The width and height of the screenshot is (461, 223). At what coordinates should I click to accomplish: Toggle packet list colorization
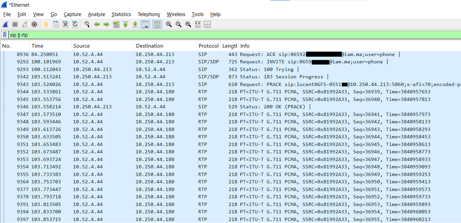point(156,24)
